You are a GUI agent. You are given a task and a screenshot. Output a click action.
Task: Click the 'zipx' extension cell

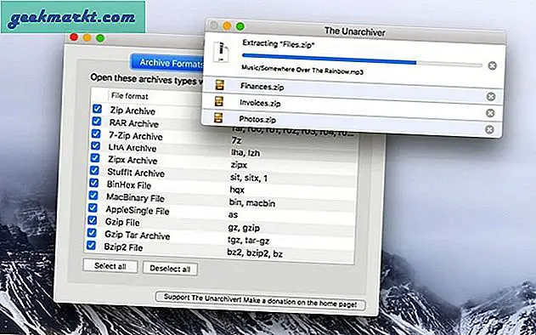(x=239, y=165)
